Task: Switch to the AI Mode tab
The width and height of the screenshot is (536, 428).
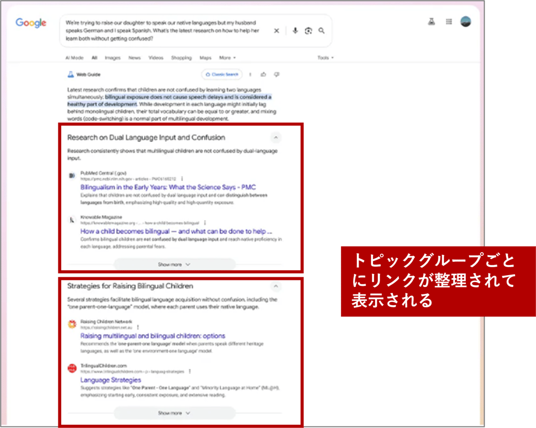Action: [74, 58]
